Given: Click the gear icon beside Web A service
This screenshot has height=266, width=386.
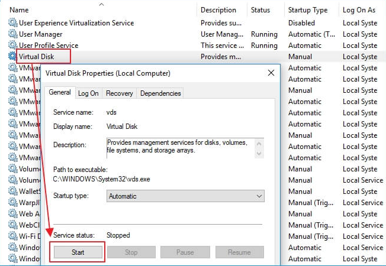Looking at the screenshot, I should [12, 213].
